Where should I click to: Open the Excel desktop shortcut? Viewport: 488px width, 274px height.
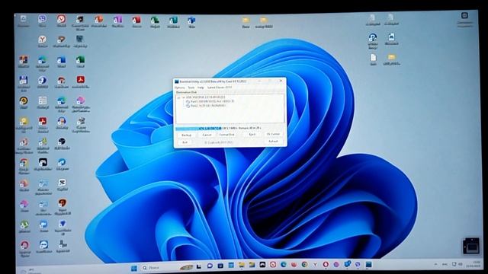coord(80,62)
